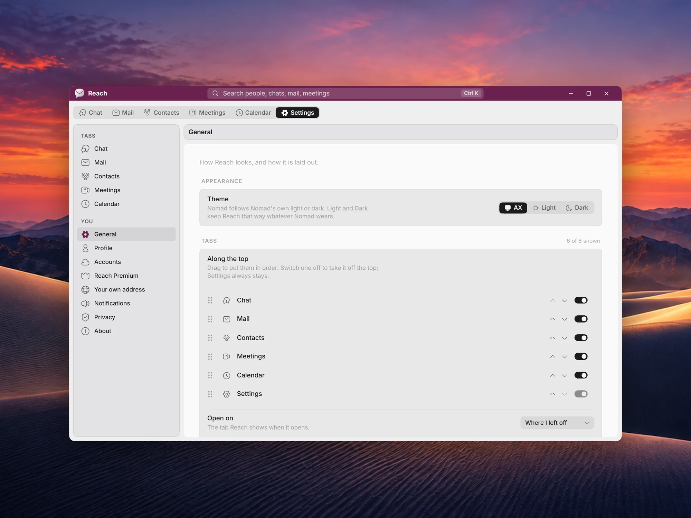Grab the drag handle on the Settings row
691x518 pixels.
(210, 394)
